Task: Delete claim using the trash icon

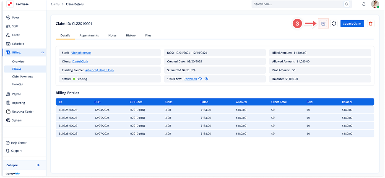Action: click(370, 24)
